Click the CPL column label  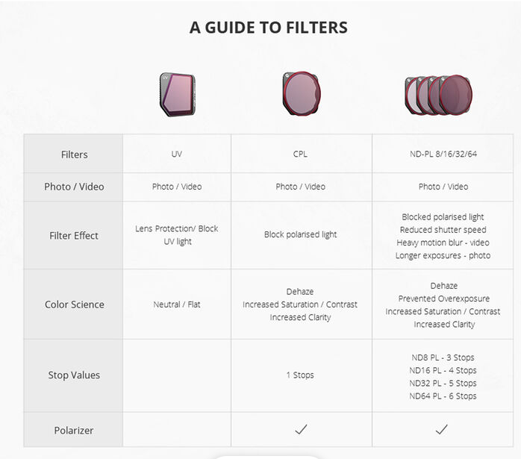[x=300, y=154]
